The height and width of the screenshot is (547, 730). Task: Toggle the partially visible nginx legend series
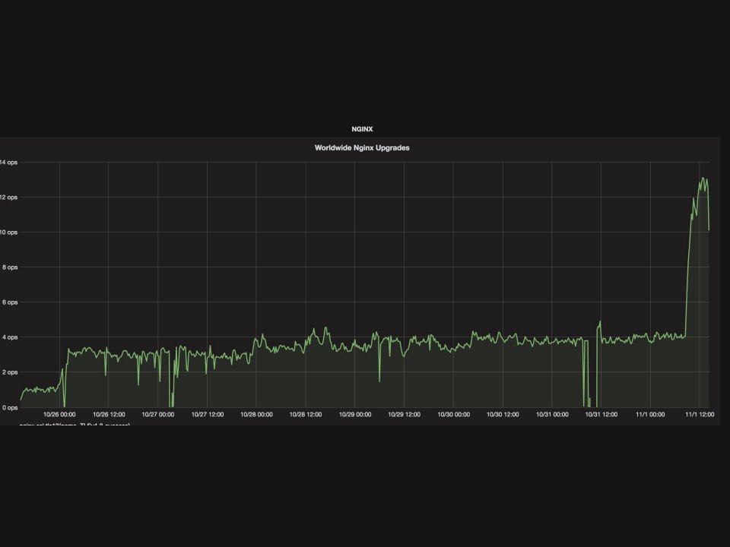click(76, 424)
